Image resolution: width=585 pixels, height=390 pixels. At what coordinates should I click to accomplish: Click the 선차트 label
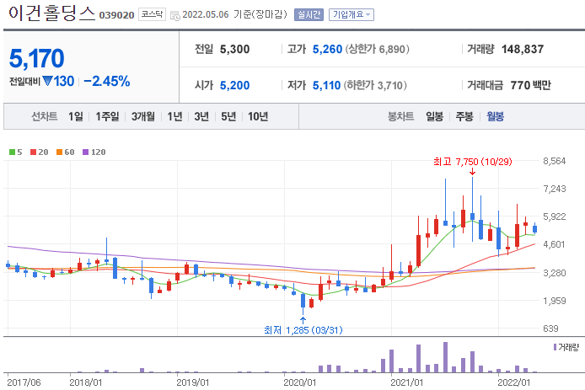[x=45, y=117]
